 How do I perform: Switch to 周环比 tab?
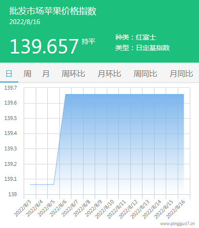tap(73, 74)
